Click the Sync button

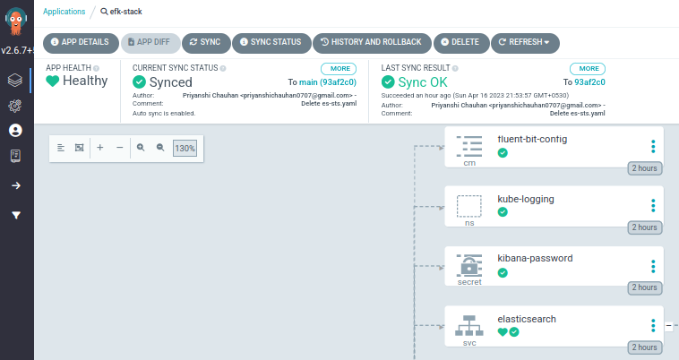(x=205, y=42)
